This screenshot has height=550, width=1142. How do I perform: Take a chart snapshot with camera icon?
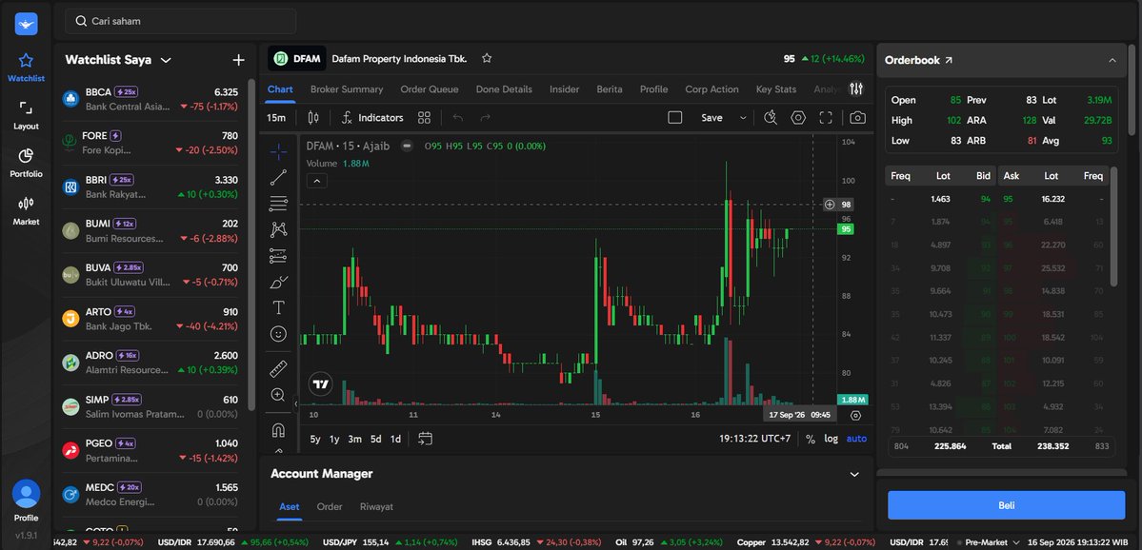tap(857, 117)
